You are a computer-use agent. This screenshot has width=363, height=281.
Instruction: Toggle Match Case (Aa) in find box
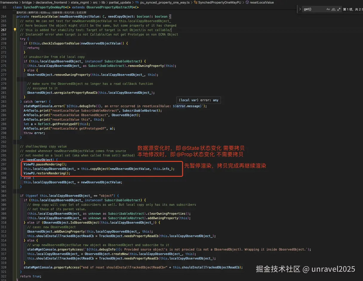coord(328,9)
